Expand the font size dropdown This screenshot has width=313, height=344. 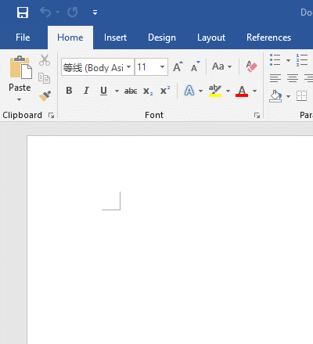pos(162,67)
